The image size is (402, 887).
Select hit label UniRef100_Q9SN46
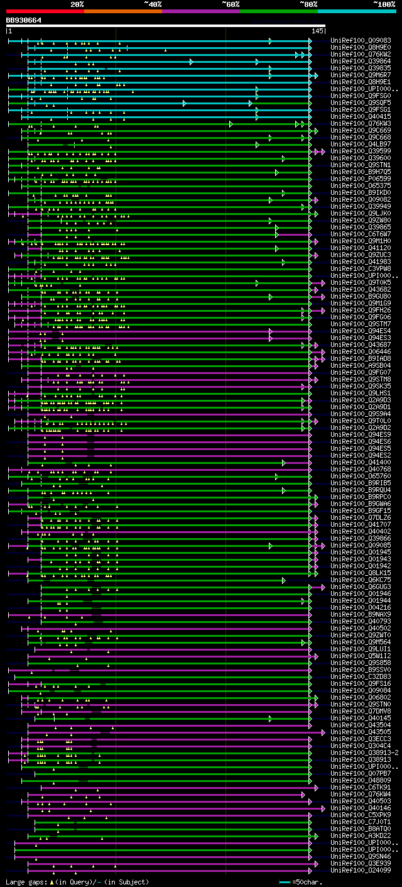[x=361, y=856]
